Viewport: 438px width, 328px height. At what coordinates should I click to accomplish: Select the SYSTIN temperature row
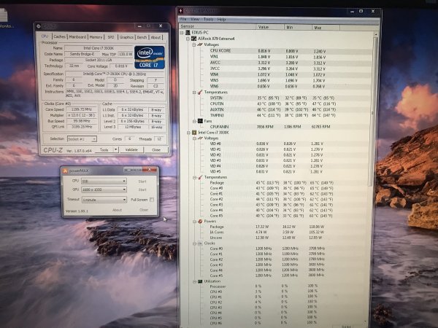coord(276,98)
